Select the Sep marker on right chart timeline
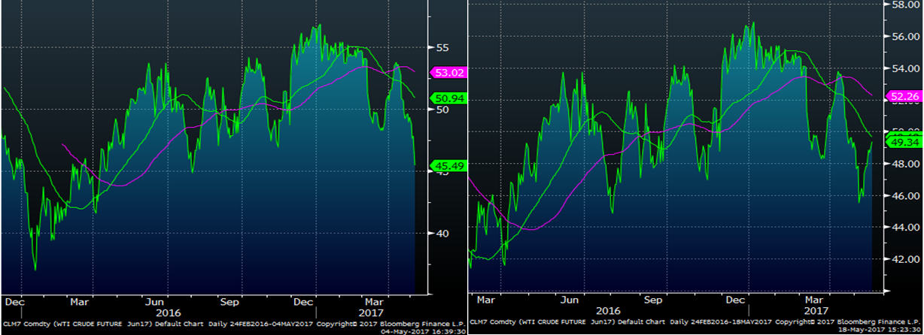 (x=653, y=299)
